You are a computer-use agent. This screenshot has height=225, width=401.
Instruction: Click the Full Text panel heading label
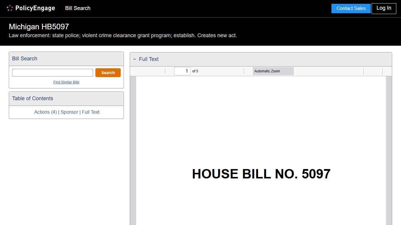point(149,59)
